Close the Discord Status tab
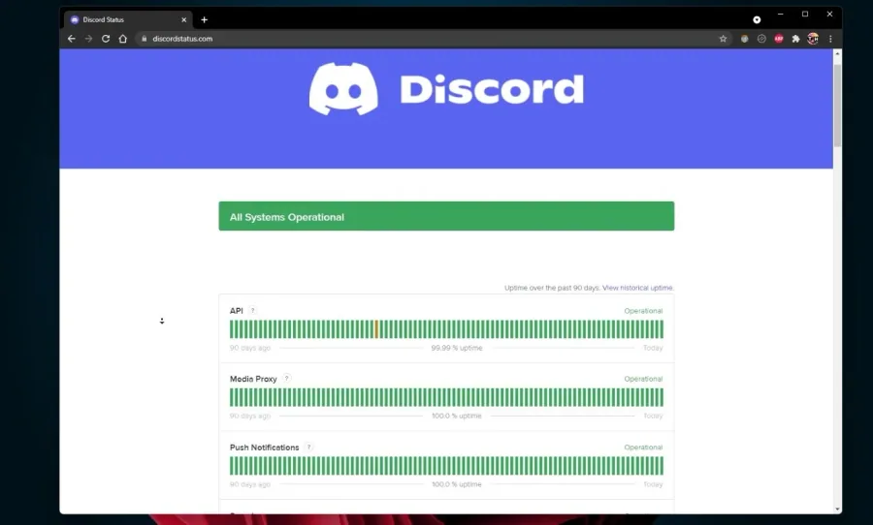This screenshot has width=873, height=525. click(x=183, y=19)
